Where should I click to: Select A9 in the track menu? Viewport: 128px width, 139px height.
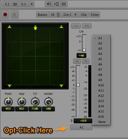point(101,80)
